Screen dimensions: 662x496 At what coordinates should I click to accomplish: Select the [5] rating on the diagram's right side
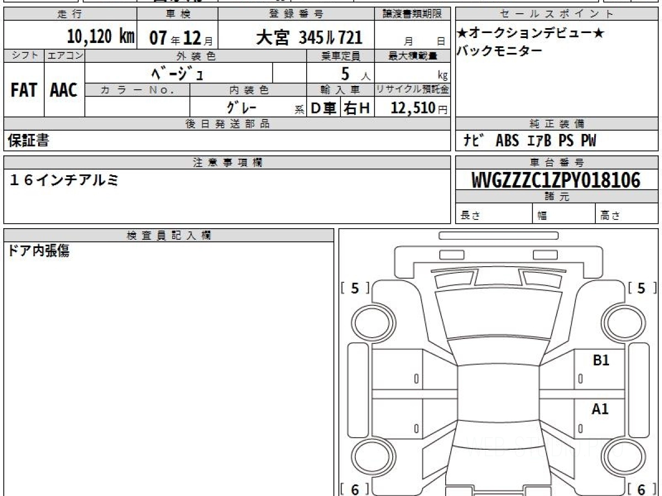pyautogui.click(x=642, y=288)
